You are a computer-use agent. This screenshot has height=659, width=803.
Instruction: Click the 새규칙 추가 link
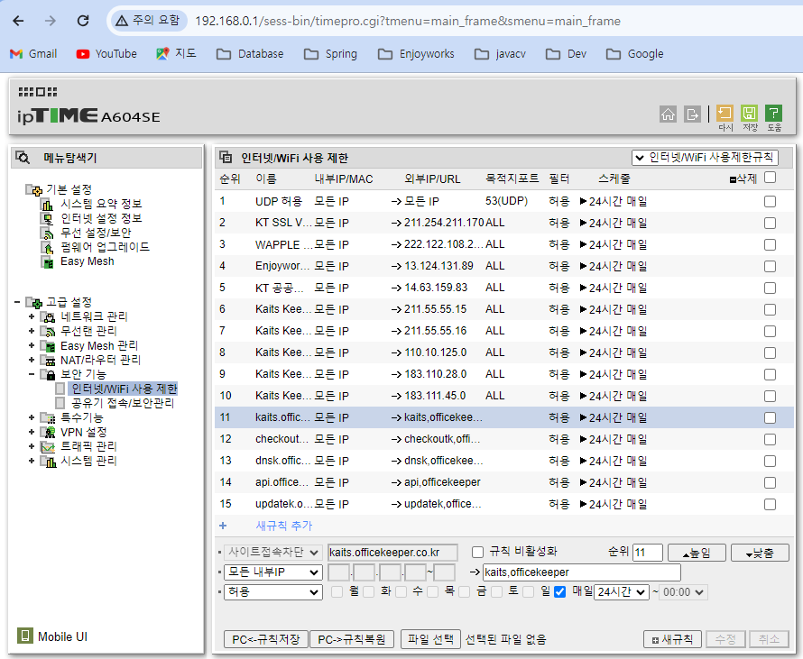click(x=283, y=526)
